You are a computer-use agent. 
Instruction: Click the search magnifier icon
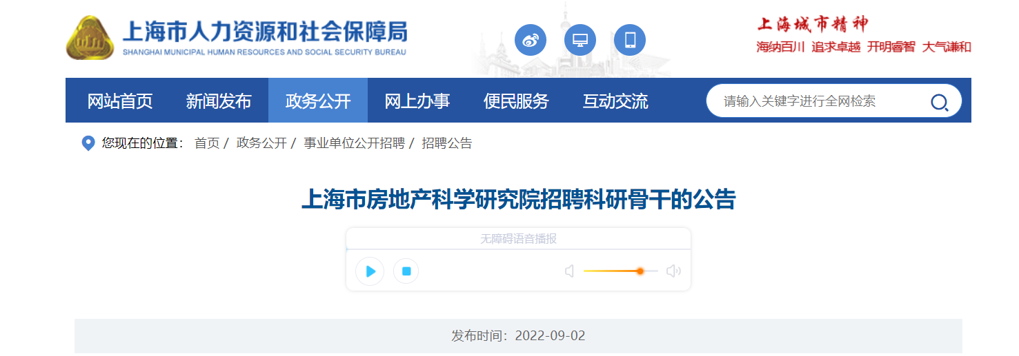tap(939, 103)
